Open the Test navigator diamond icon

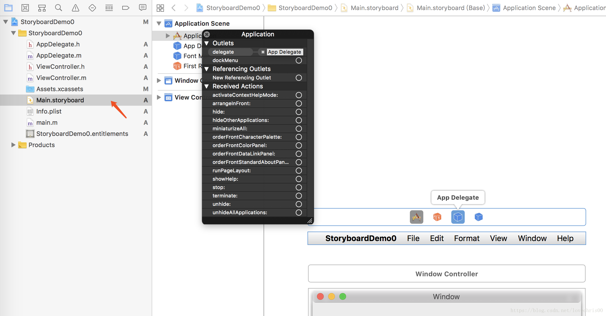tap(92, 8)
